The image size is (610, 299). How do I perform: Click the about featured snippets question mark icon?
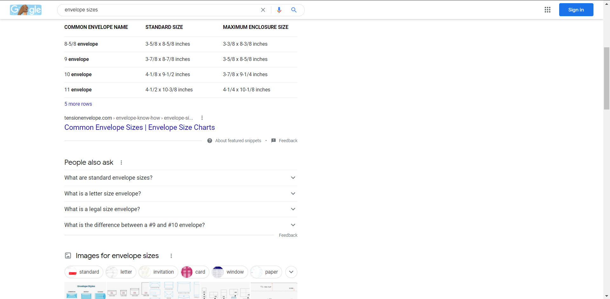coord(210,141)
